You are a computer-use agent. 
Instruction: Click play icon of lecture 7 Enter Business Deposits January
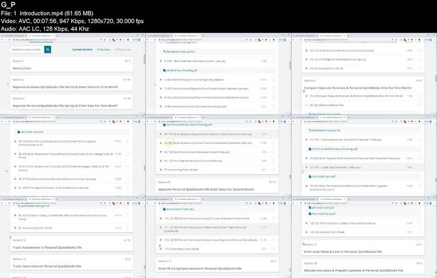161,88
